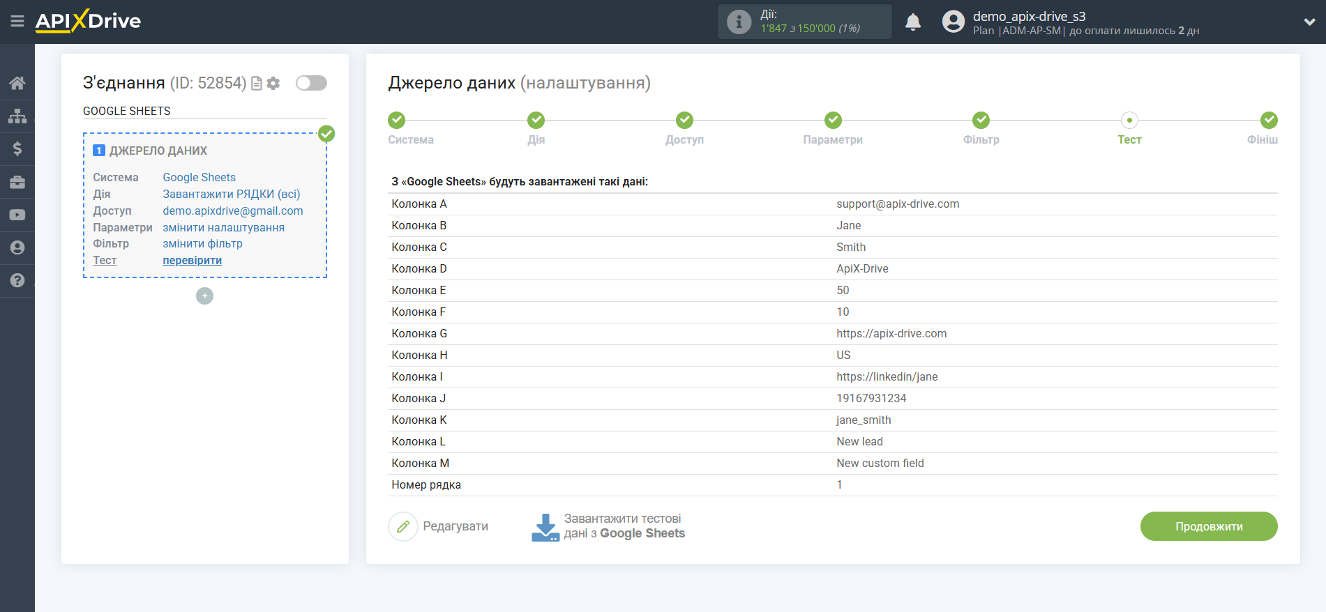Load test data from Google Sheets
Screen dimensions: 1326x612
coord(624,526)
